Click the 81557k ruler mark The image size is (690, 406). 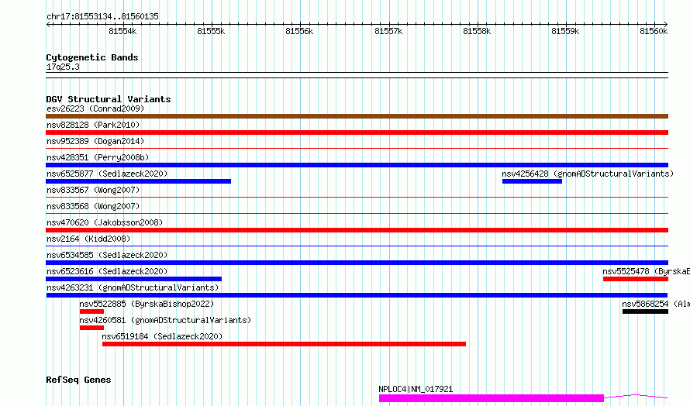point(388,31)
